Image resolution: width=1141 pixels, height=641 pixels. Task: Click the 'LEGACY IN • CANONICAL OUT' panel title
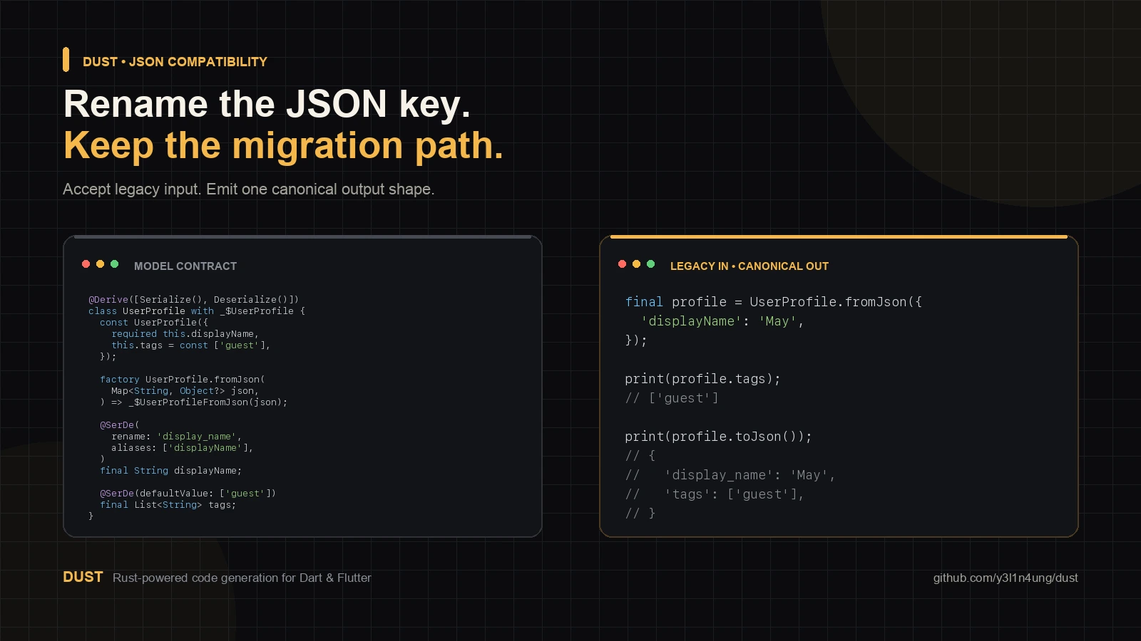click(x=749, y=266)
